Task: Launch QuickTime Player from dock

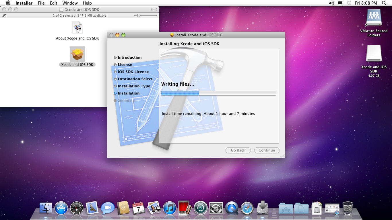Action: pyautogui.click(x=232, y=208)
